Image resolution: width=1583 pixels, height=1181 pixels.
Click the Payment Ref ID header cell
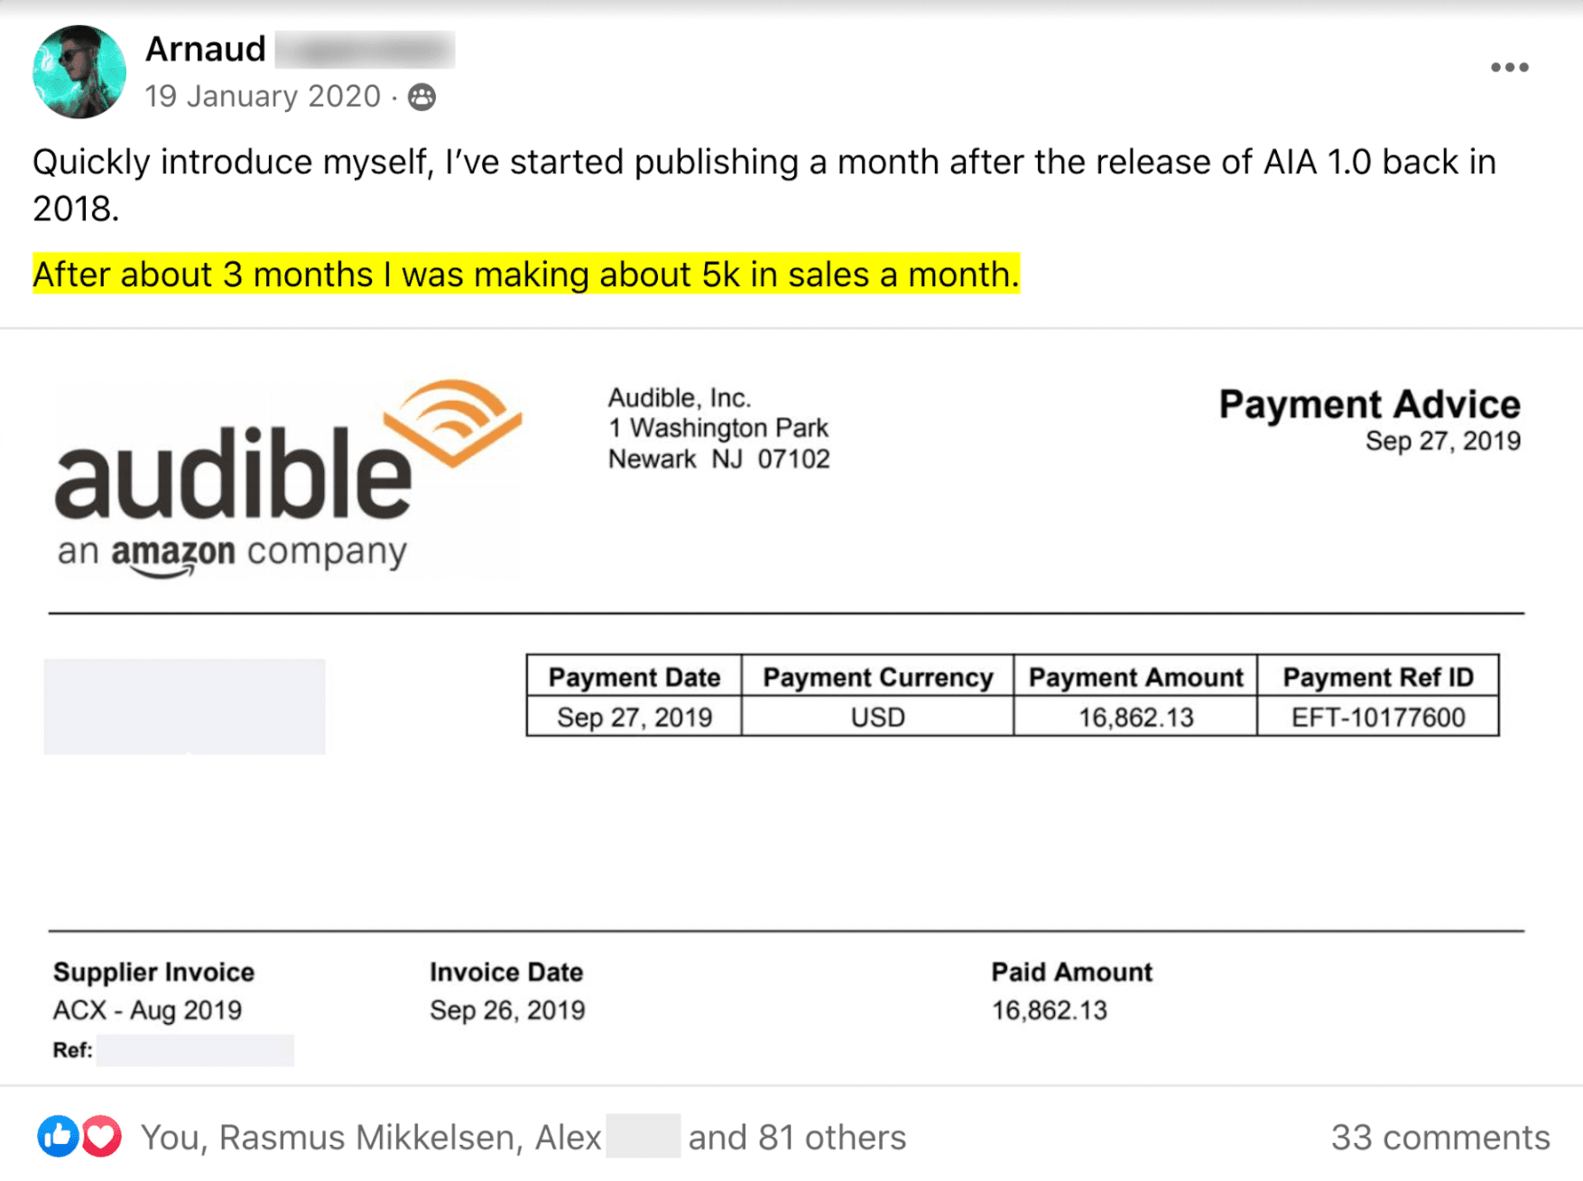[1377, 677]
